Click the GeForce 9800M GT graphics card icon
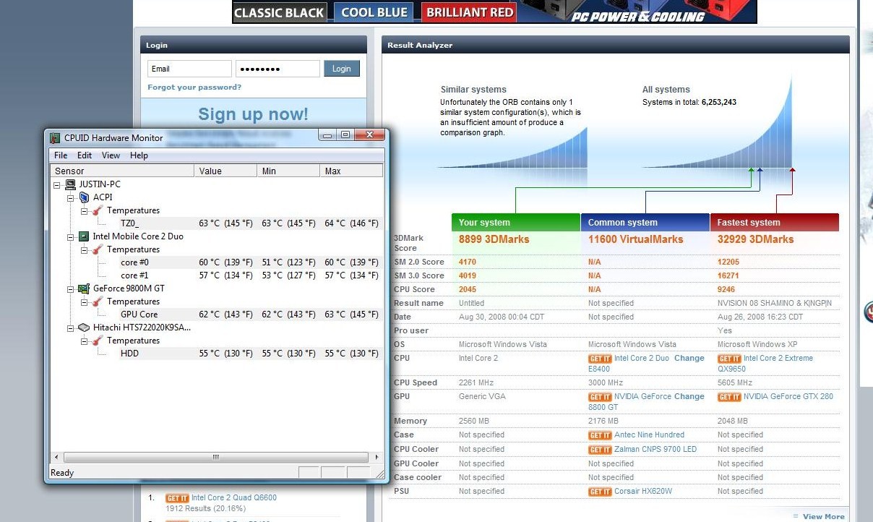873x522 pixels. point(84,288)
